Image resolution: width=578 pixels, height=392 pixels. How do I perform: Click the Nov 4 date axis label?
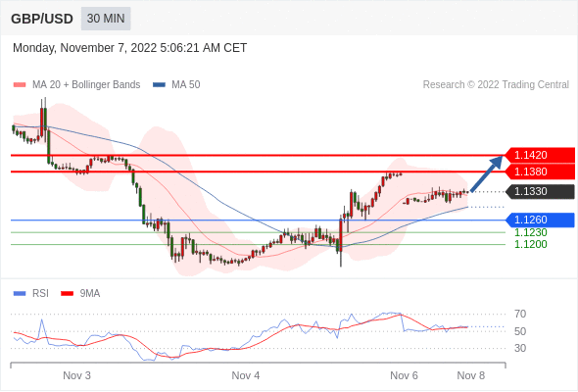(x=246, y=375)
